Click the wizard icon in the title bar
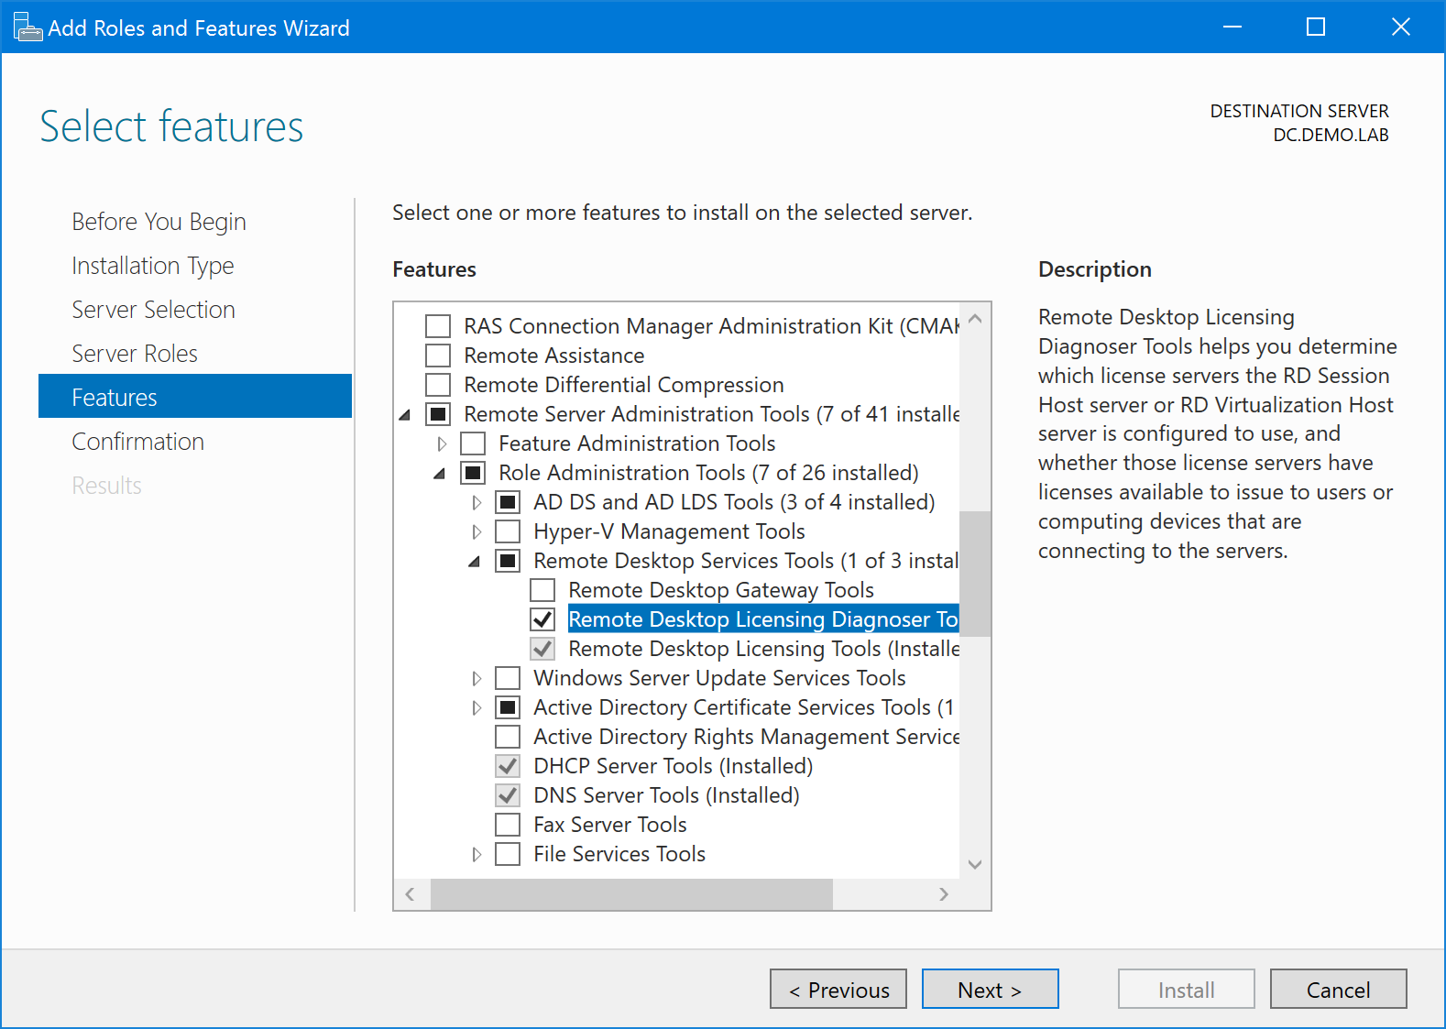1446x1029 pixels. tap(27, 27)
